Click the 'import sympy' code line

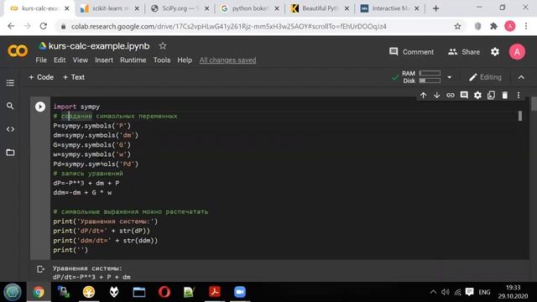(x=76, y=107)
